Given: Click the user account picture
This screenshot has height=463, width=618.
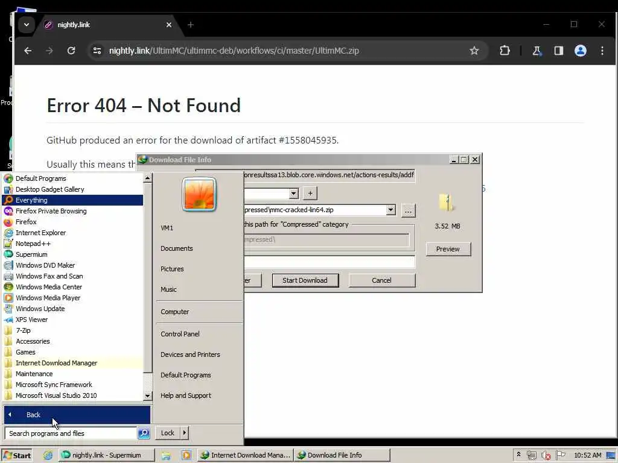Looking at the screenshot, I should [199, 194].
